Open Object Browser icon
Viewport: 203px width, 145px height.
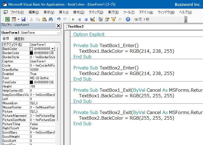113,19
